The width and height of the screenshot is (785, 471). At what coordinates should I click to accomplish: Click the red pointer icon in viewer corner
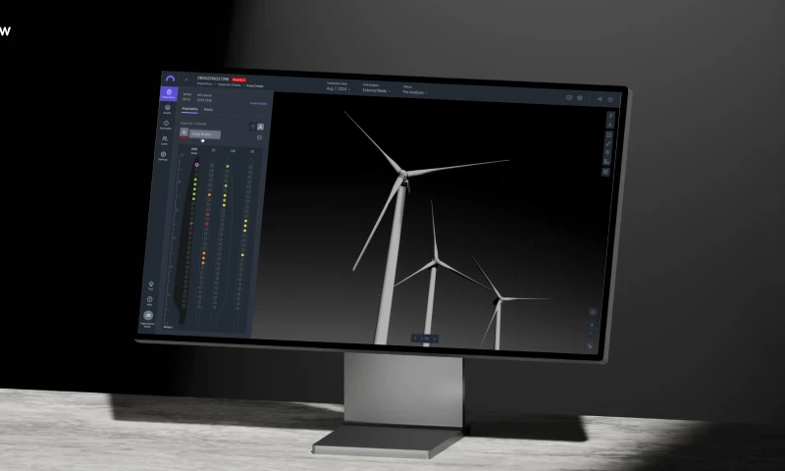click(x=590, y=345)
